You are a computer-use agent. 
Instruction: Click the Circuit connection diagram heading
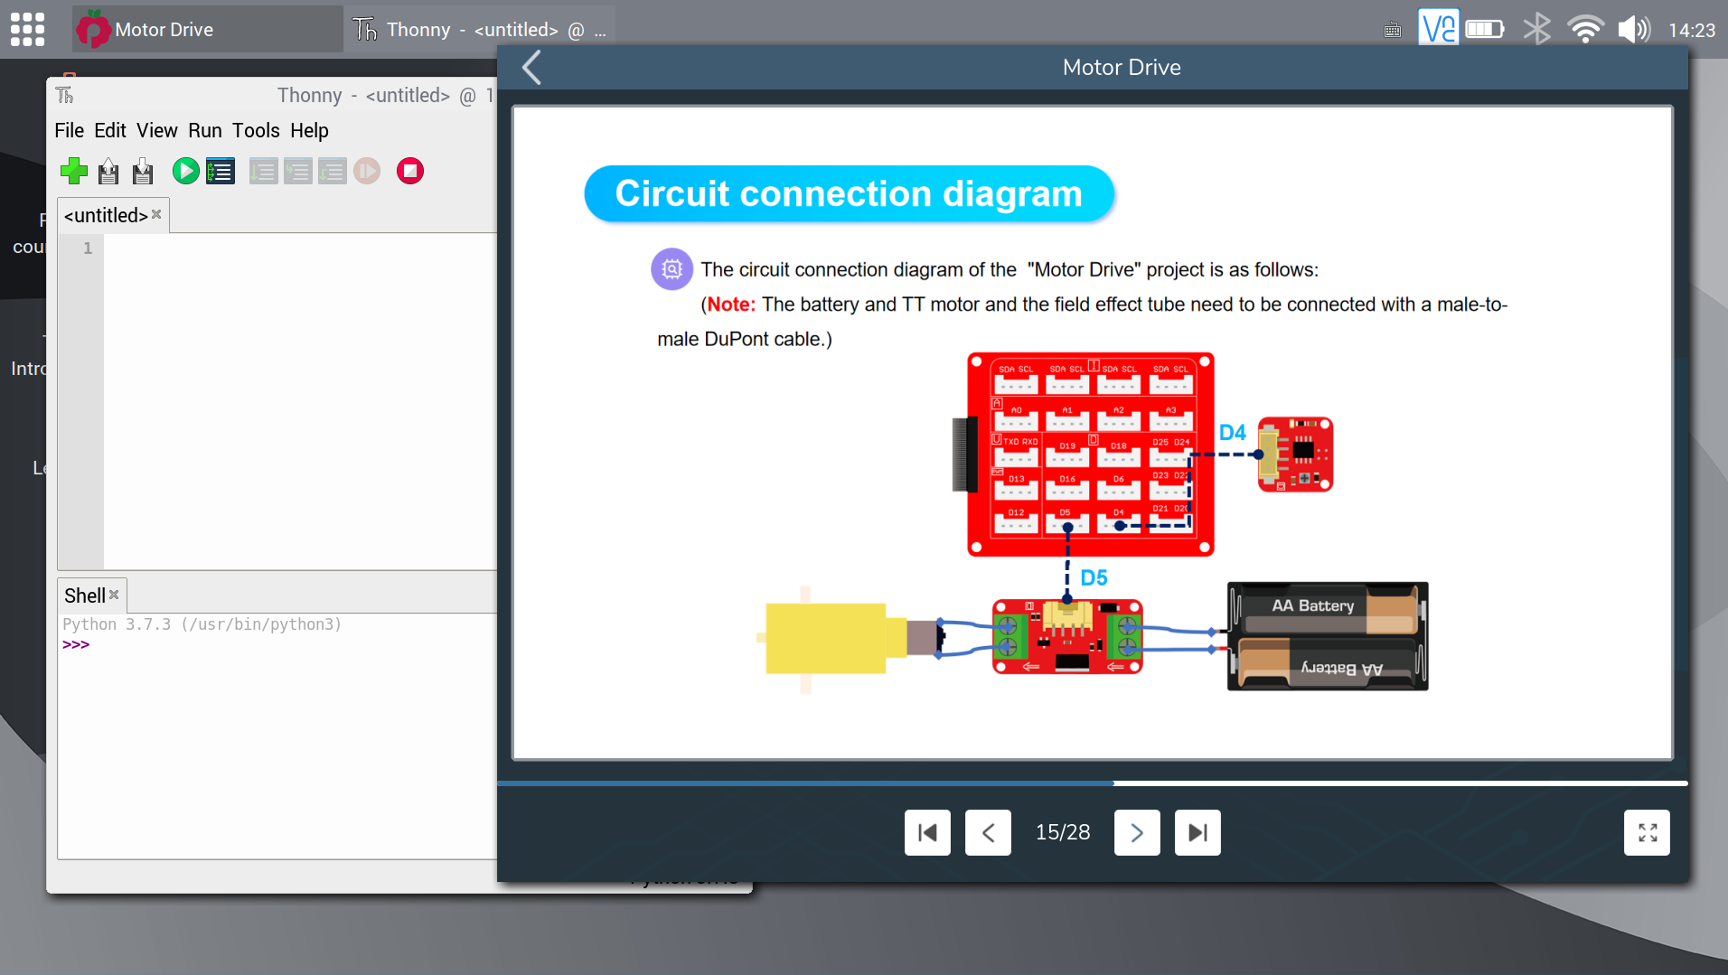tap(849, 193)
